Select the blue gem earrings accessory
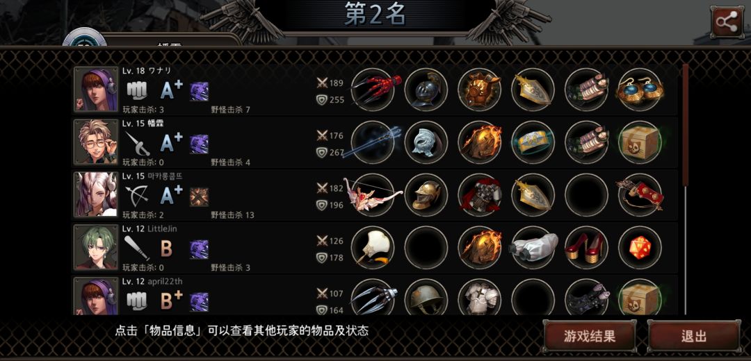 pyautogui.click(x=640, y=90)
